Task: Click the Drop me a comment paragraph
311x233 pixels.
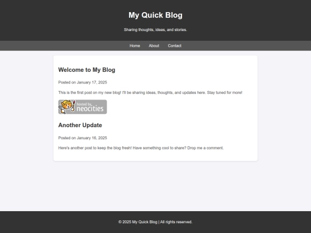Action: pyautogui.click(x=141, y=148)
